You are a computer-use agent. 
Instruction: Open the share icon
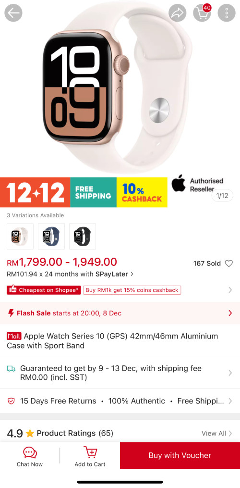[x=178, y=13]
